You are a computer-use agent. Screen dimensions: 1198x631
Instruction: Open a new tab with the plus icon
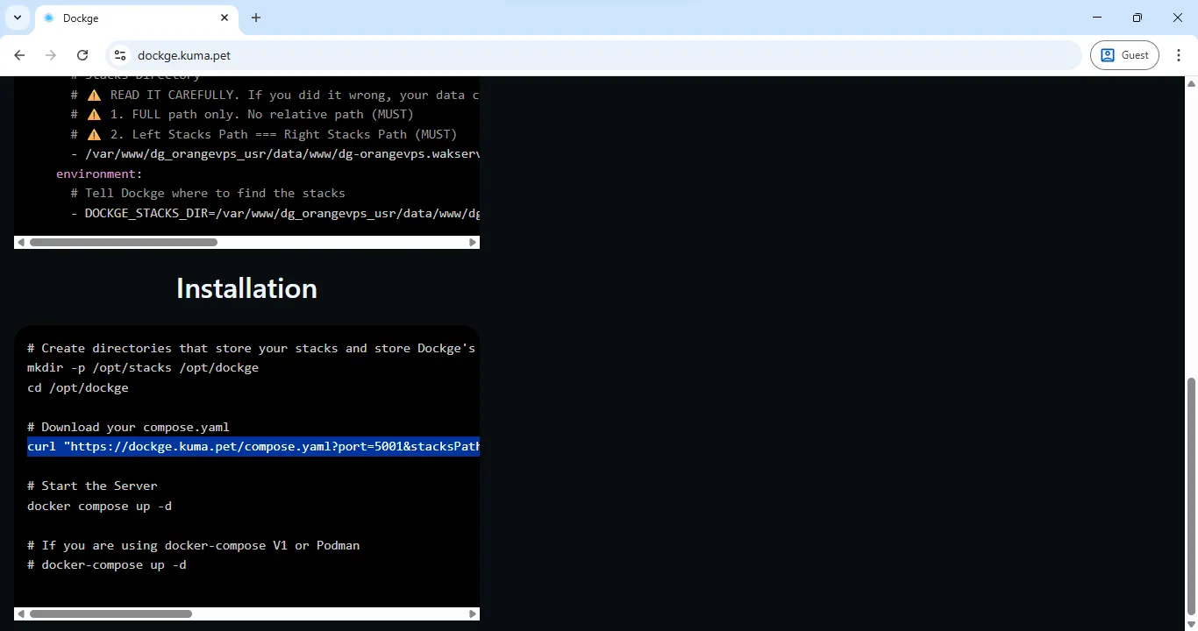click(x=255, y=18)
